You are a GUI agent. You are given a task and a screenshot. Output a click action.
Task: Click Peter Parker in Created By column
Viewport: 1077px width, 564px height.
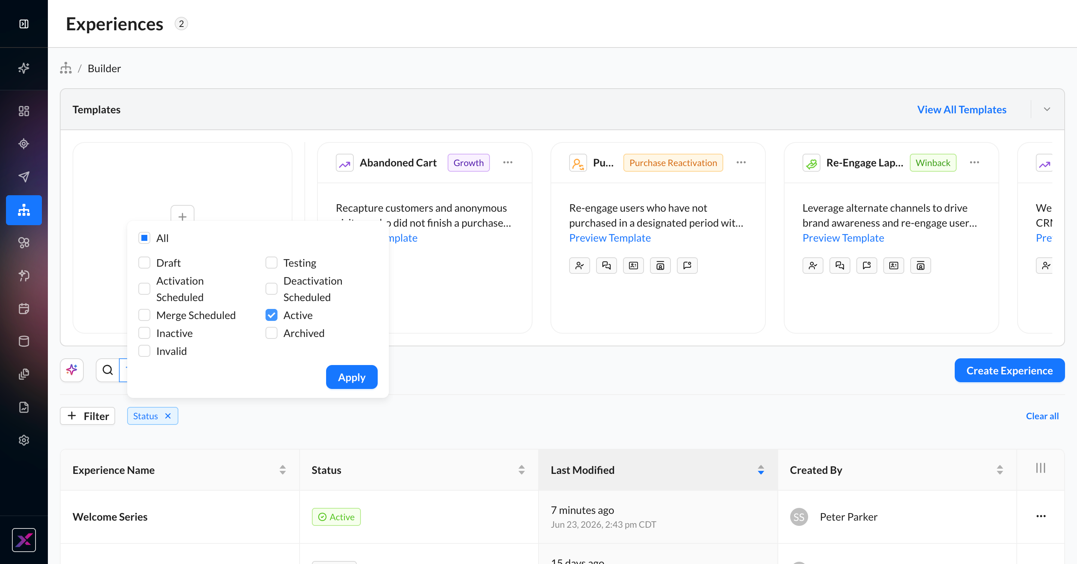(848, 517)
